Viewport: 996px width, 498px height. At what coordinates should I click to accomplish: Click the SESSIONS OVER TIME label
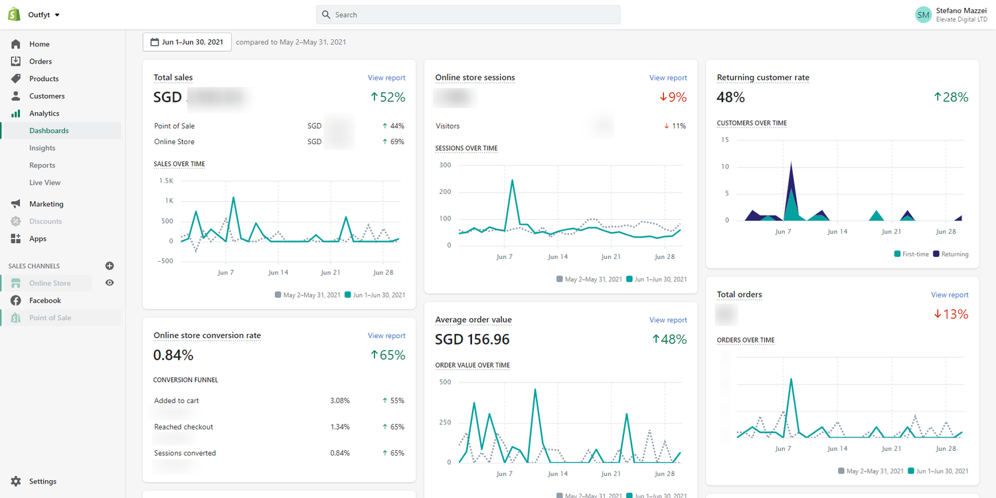click(x=466, y=149)
